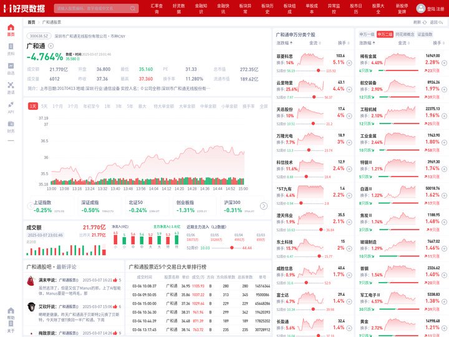
Task: Click the 好灵数据 logo
Action: click(24, 8)
